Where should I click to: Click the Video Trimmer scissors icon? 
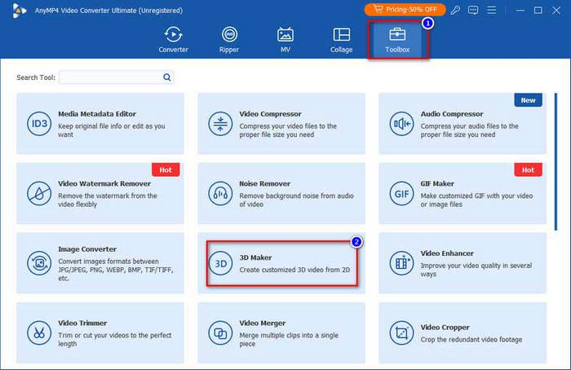coord(39,333)
